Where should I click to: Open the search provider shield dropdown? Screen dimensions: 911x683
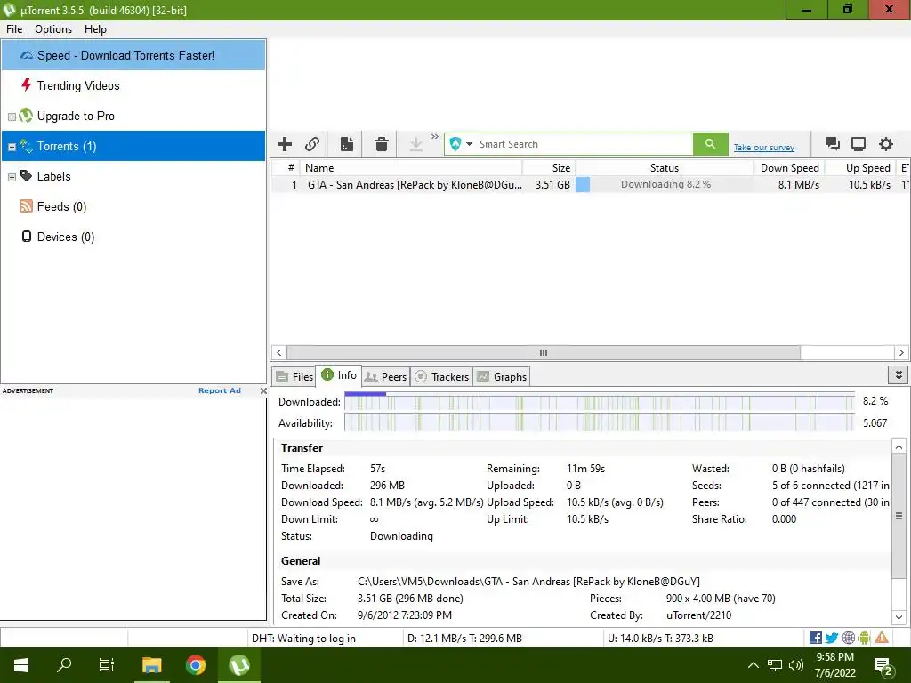click(x=461, y=144)
